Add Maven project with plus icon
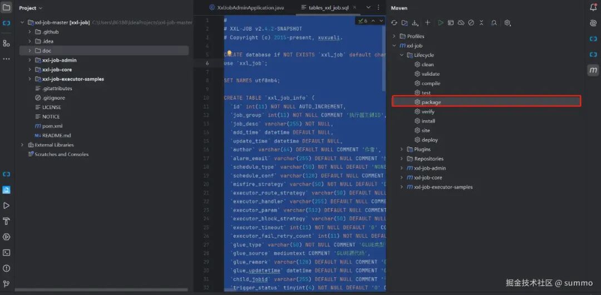Image resolution: width=601 pixels, height=295 pixels. pyautogui.click(x=428, y=23)
